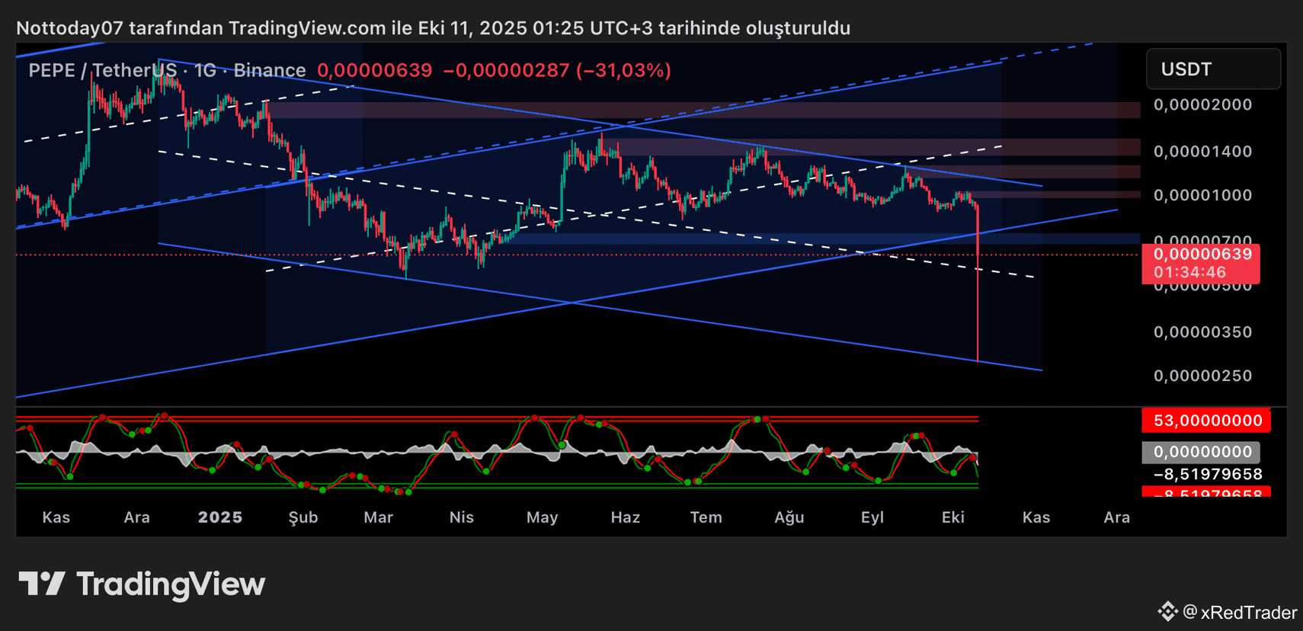This screenshot has width=1303, height=631.
Task: Click the Tem month label
Action: tap(706, 517)
